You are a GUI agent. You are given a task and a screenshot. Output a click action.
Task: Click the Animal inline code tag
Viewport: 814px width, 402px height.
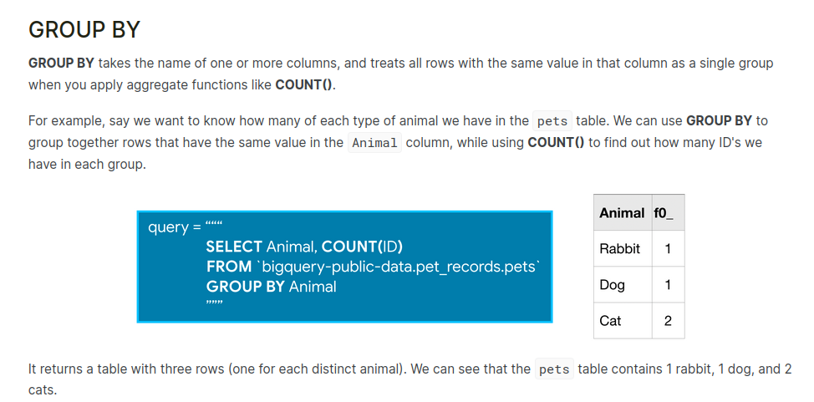374,143
